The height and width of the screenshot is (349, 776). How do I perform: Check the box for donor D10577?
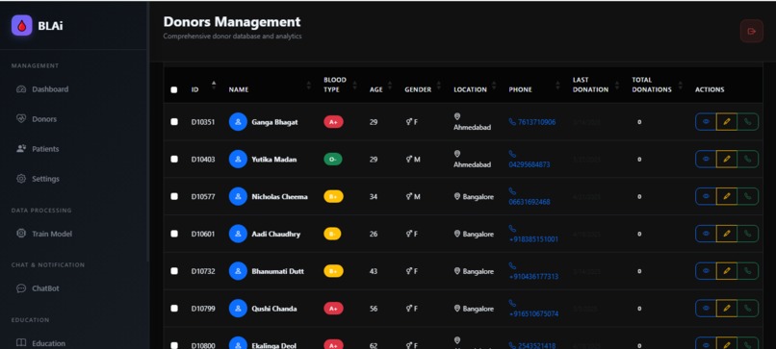click(x=174, y=196)
